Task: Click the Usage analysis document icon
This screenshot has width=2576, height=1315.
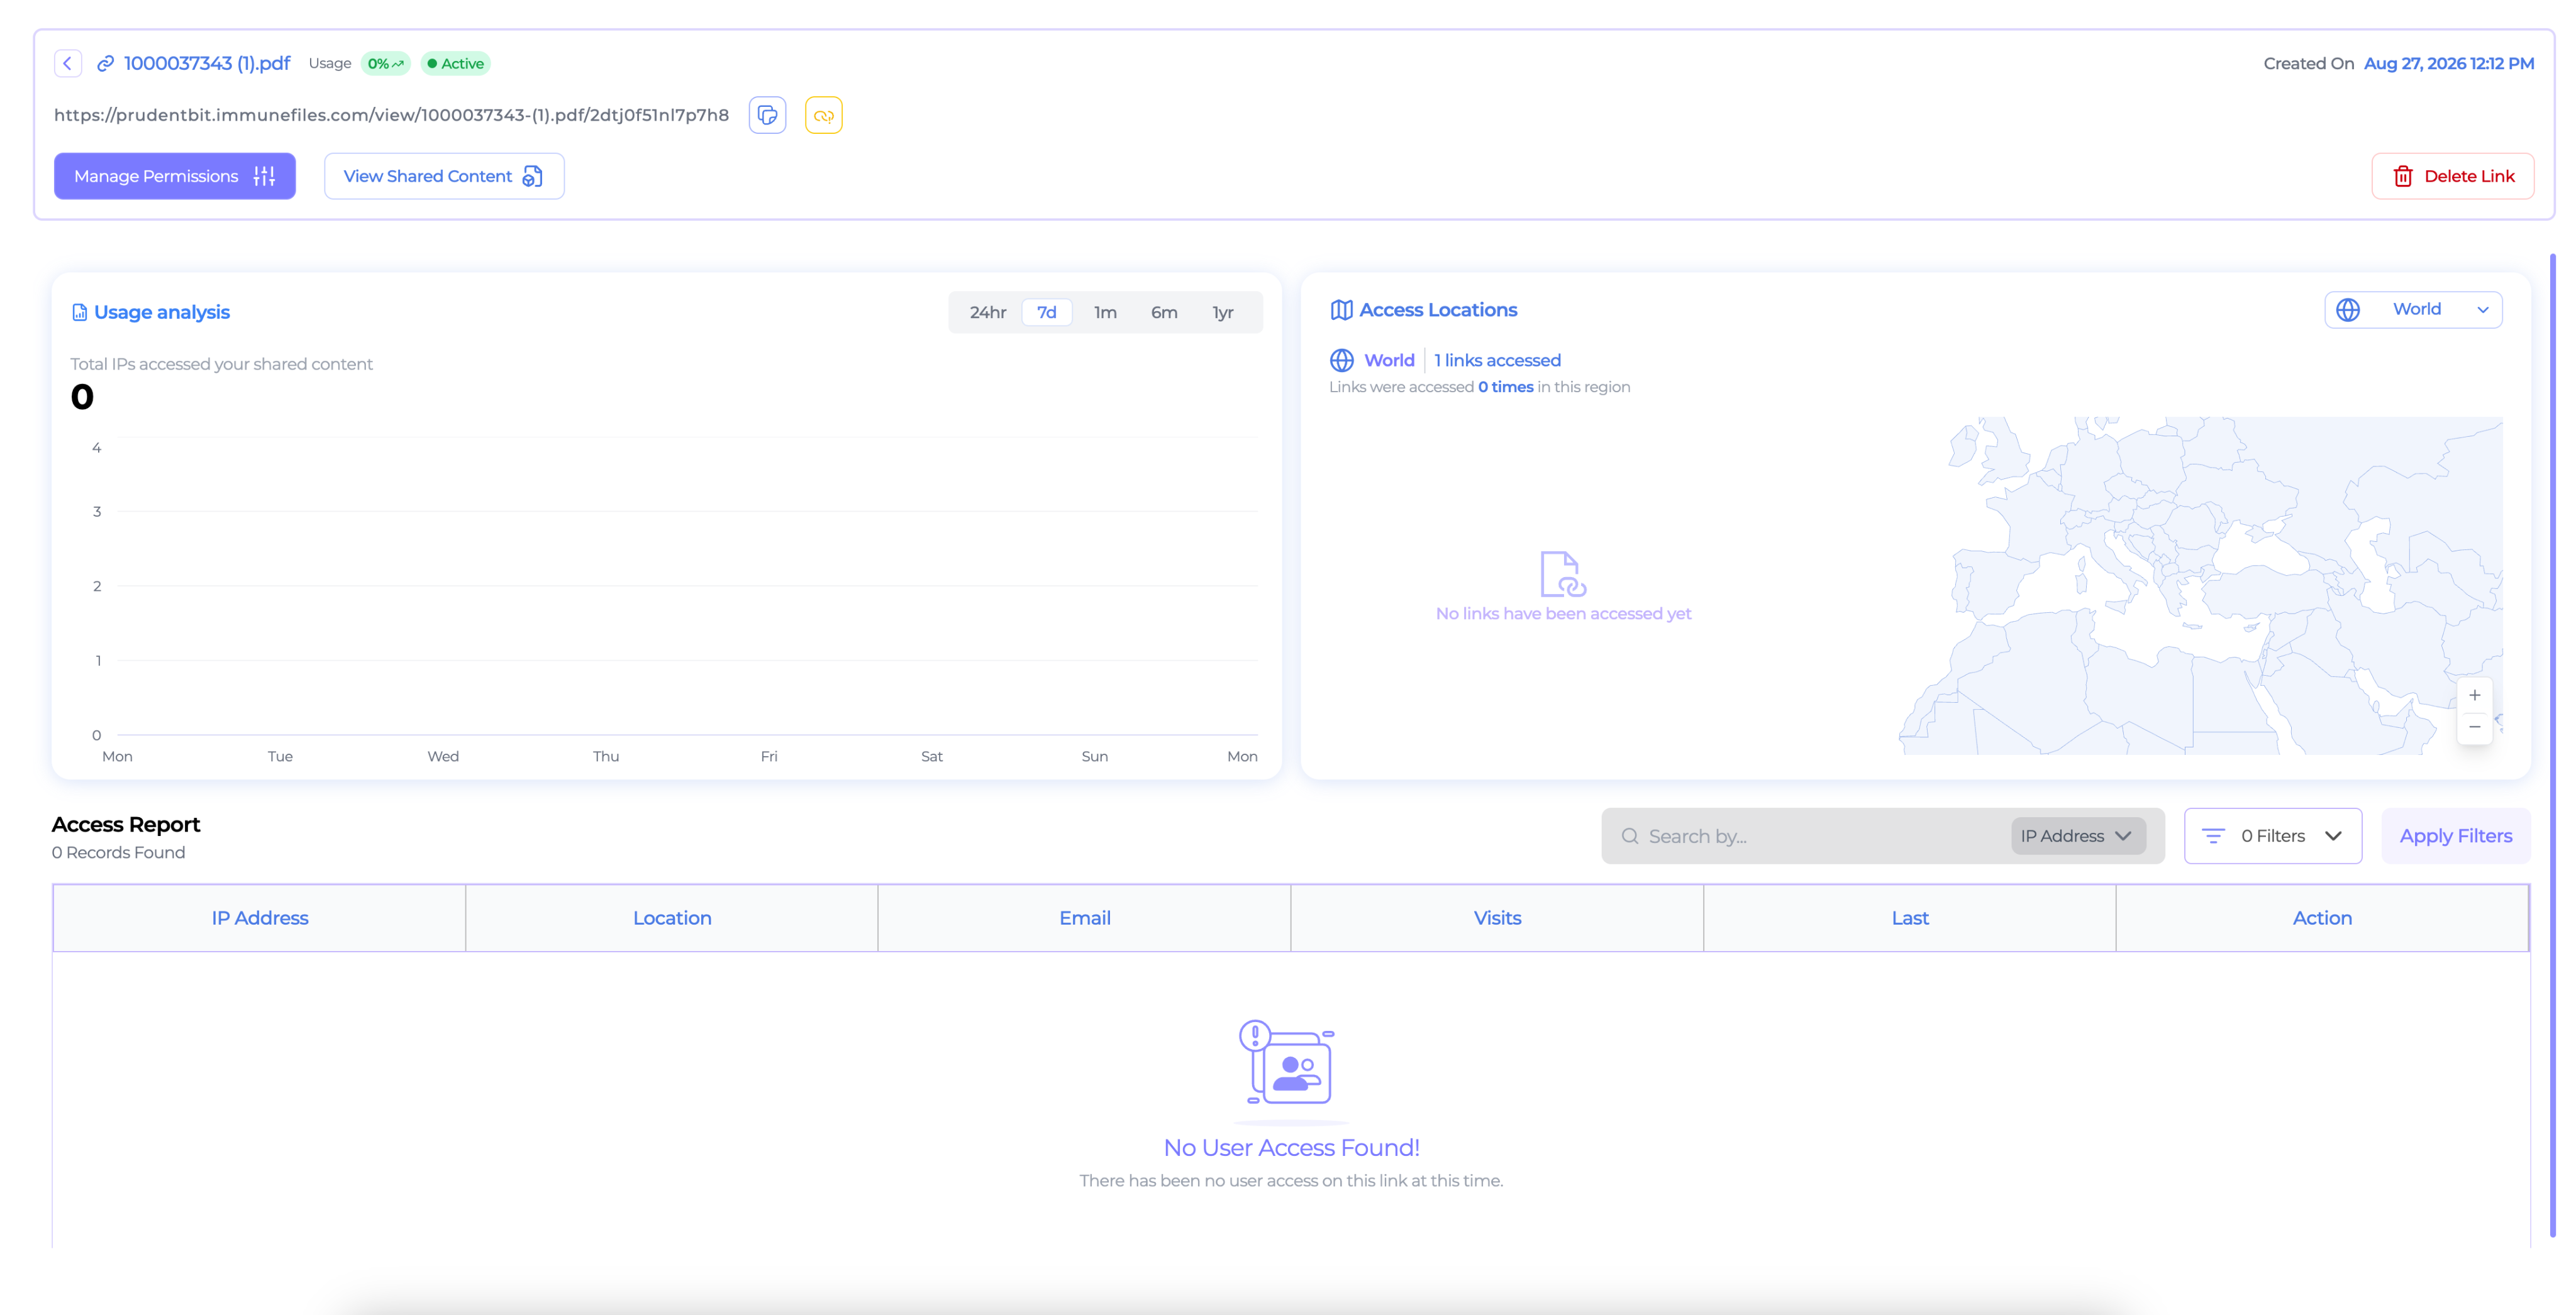Action: coord(79,313)
